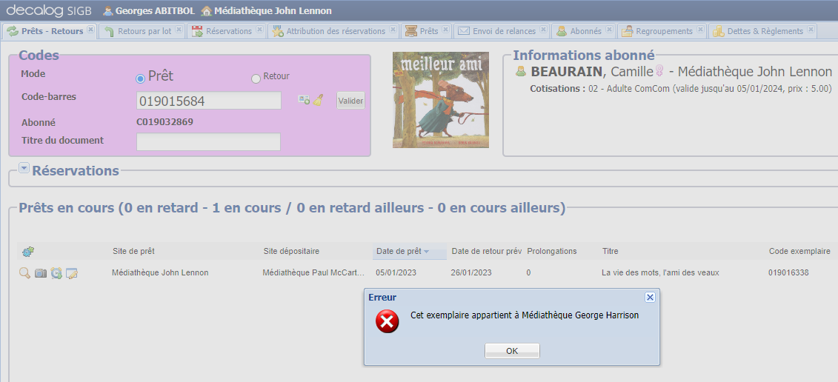Open the Date de prêt column sort arrow
838x382 pixels.
coord(427,252)
